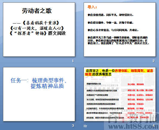This screenshot has width=159, height=130.
Task: Select the 任务一 slide thumbnail
Action: [39, 94]
